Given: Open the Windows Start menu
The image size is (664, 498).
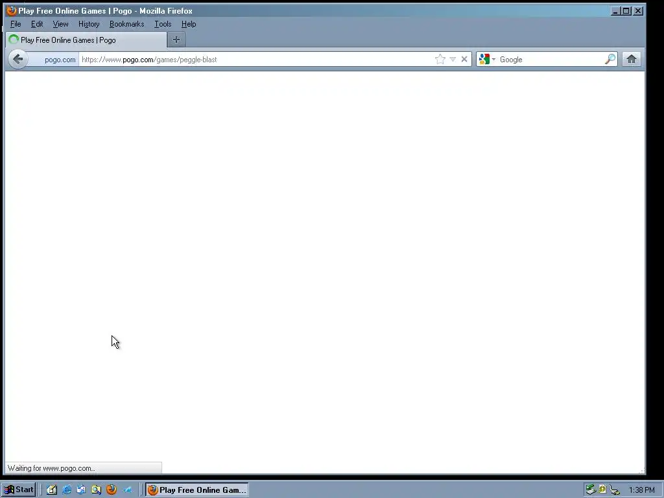Looking at the screenshot, I should (x=18, y=490).
